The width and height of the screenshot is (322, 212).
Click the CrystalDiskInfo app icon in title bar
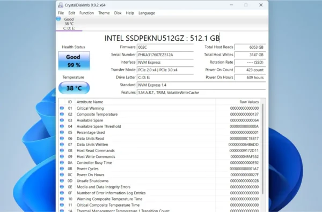[x=60, y=5]
